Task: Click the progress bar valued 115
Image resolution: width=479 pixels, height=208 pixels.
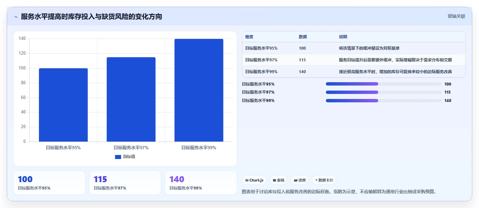Action: click(x=384, y=92)
